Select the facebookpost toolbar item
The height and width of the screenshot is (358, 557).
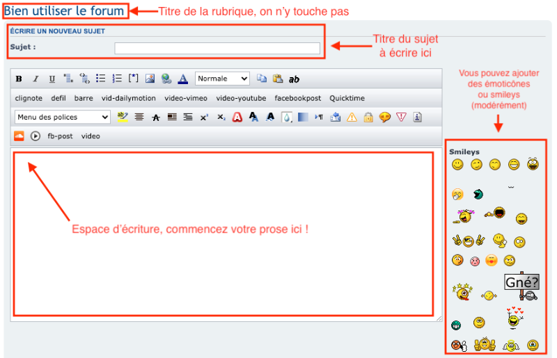click(x=298, y=99)
